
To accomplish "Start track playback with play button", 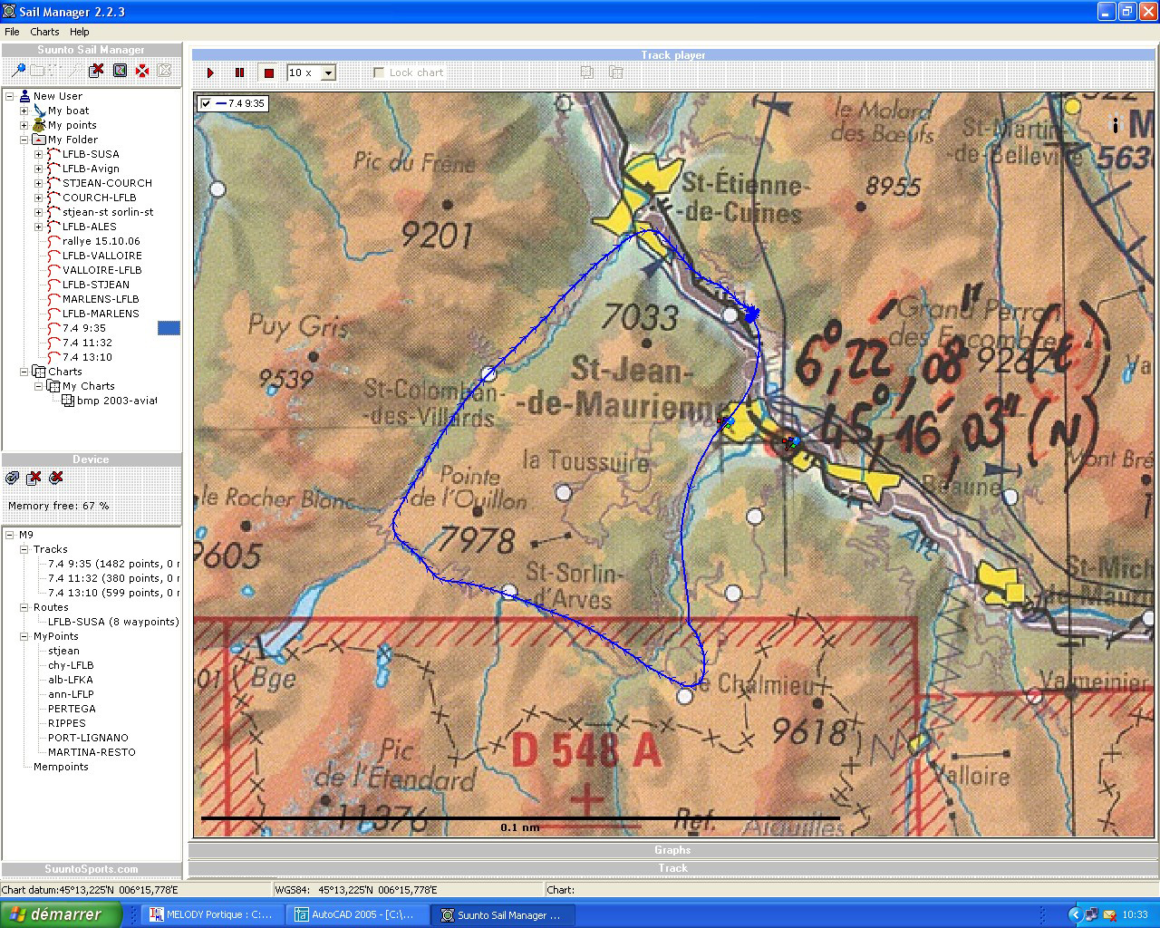I will point(210,72).
